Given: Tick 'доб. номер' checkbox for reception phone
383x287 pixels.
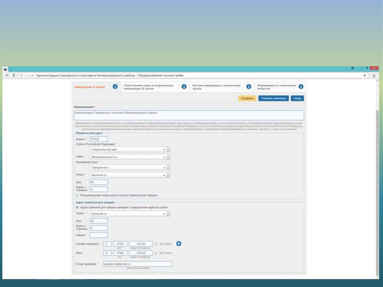Looking at the screenshot, I should click(x=156, y=244).
